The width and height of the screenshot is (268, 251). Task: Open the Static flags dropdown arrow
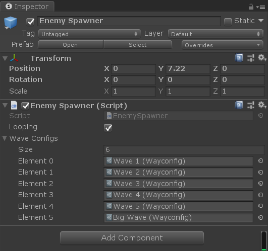point(261,21)
